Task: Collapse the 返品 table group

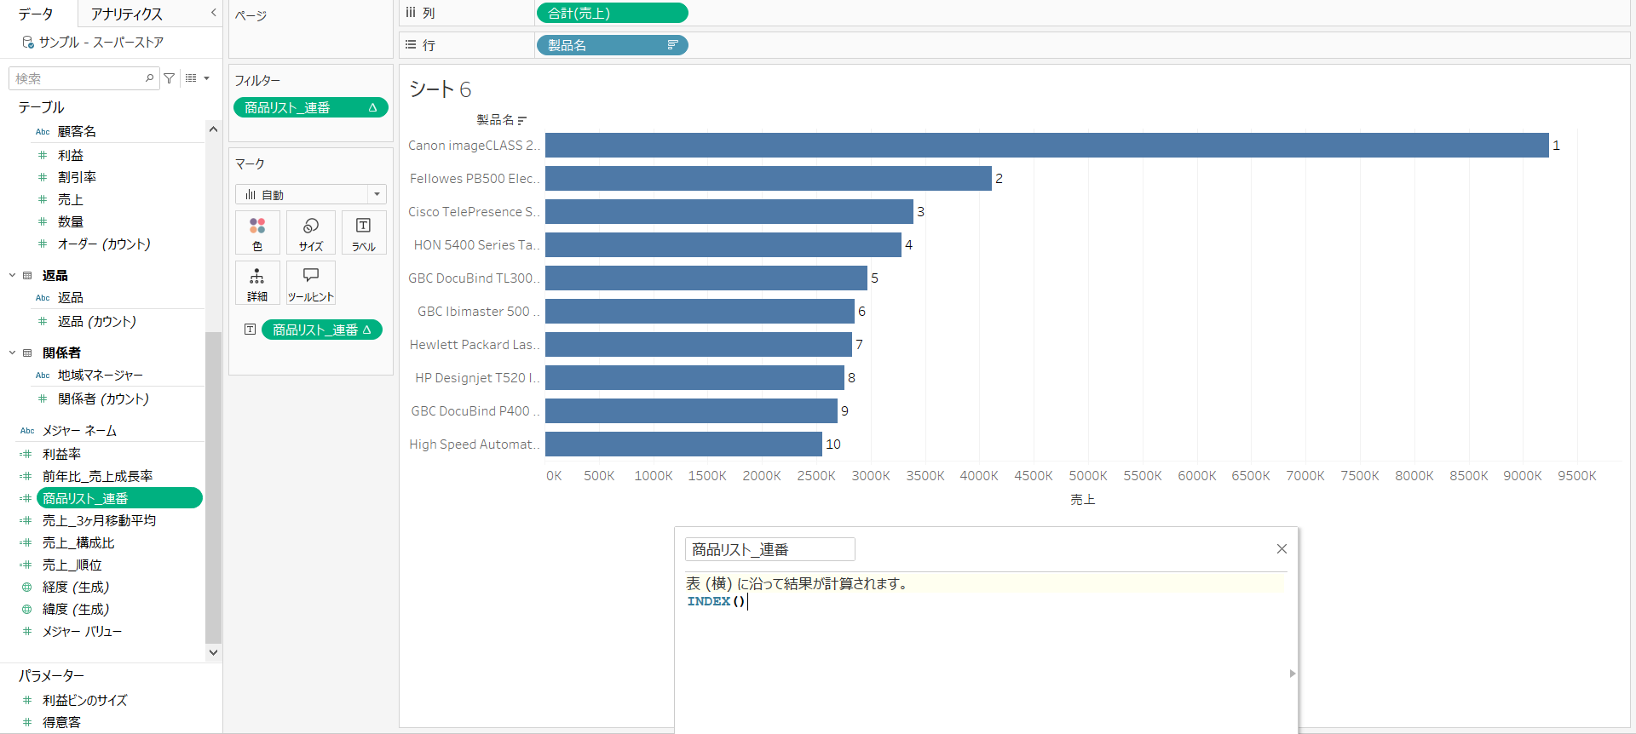Action: [x=13, y=275]
